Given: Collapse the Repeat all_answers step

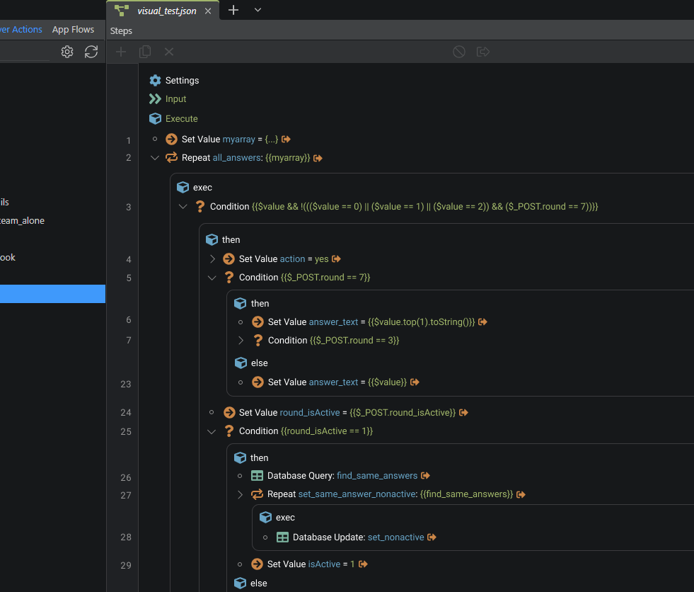Looking at the screenshot, I should [155, 158].
